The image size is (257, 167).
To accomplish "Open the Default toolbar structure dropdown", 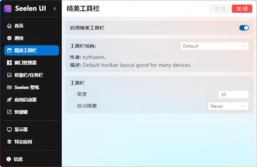I will click(x=214, y=46).
